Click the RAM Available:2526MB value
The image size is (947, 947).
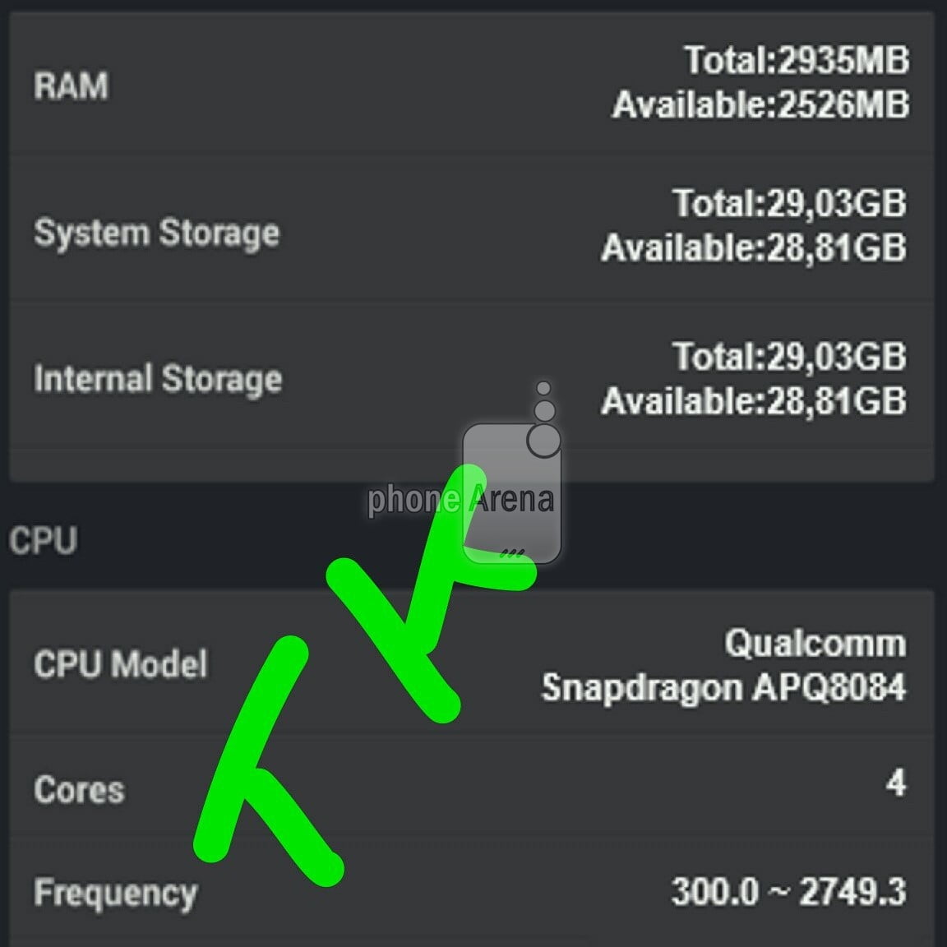click(x=760, y=105)
